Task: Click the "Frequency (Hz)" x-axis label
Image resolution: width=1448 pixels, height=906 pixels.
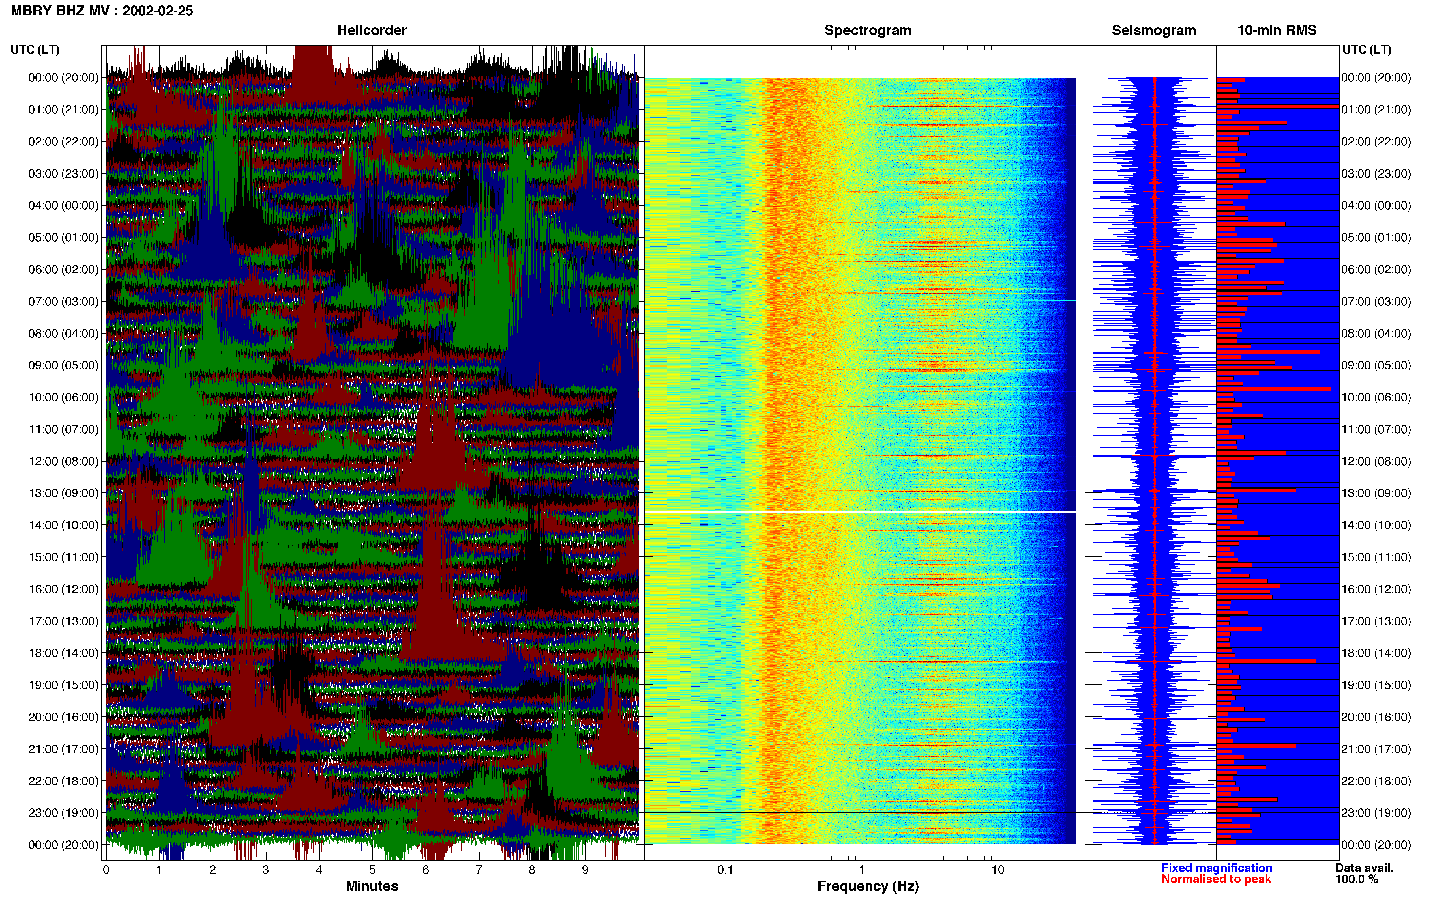Action: click(x=868, y=886)
